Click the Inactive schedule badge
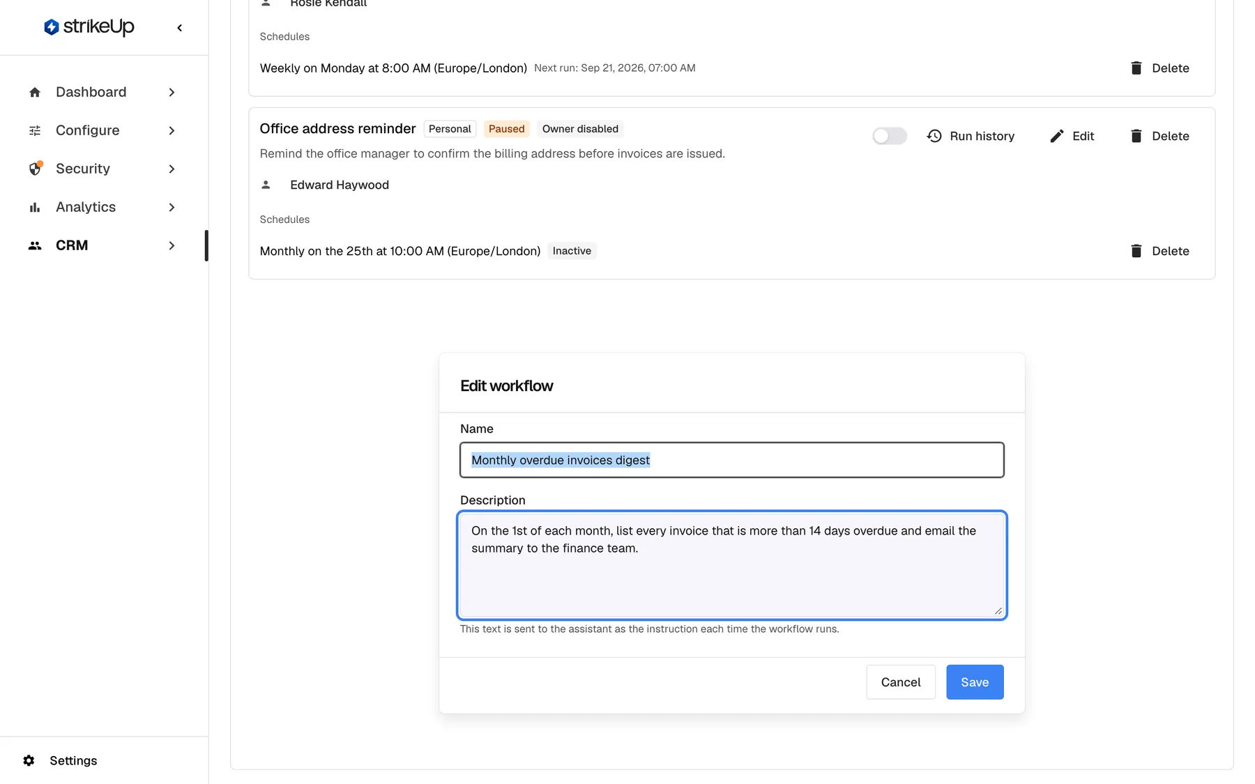Screen dimensions: 1255x784 572,251
